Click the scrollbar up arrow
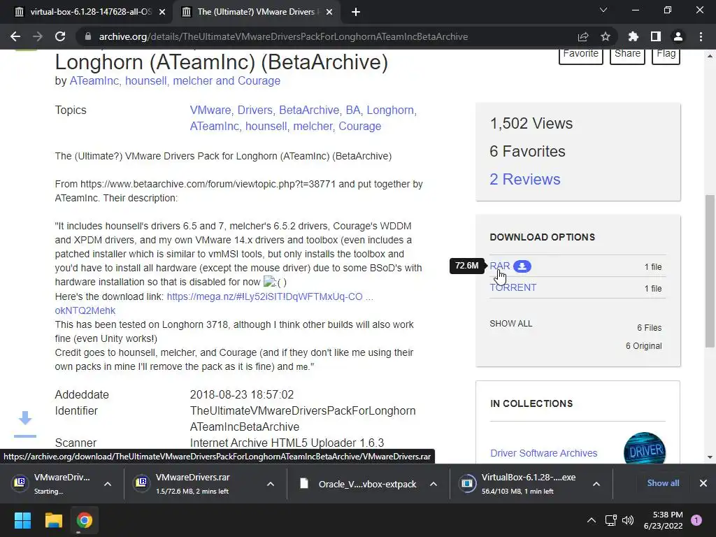Screen dimensions: 716x537 click(x=710, y=56)
